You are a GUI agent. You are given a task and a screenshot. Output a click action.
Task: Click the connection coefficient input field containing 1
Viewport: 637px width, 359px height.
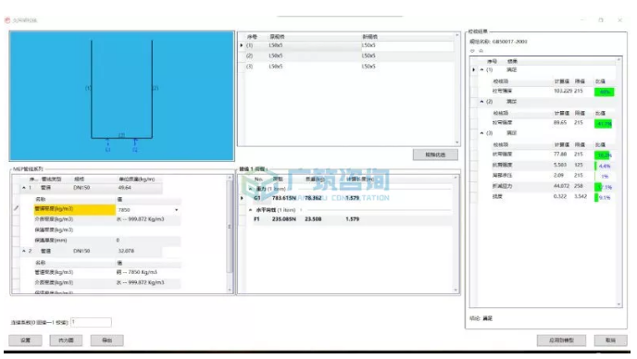coord(91,322)
